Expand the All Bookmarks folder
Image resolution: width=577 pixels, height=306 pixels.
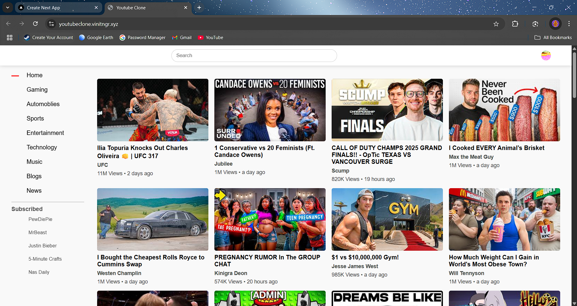553,38
